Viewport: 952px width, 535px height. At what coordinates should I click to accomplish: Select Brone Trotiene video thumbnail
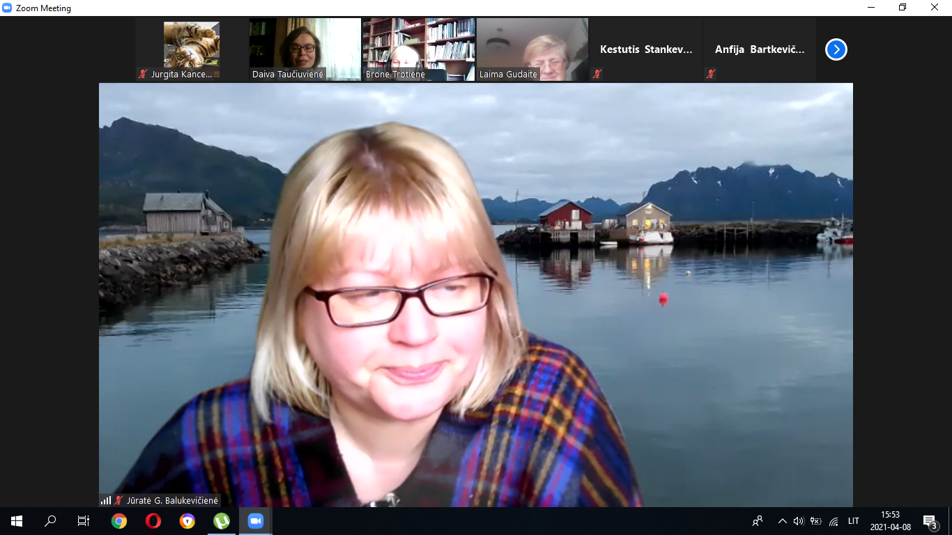click(x=419, y=49)
